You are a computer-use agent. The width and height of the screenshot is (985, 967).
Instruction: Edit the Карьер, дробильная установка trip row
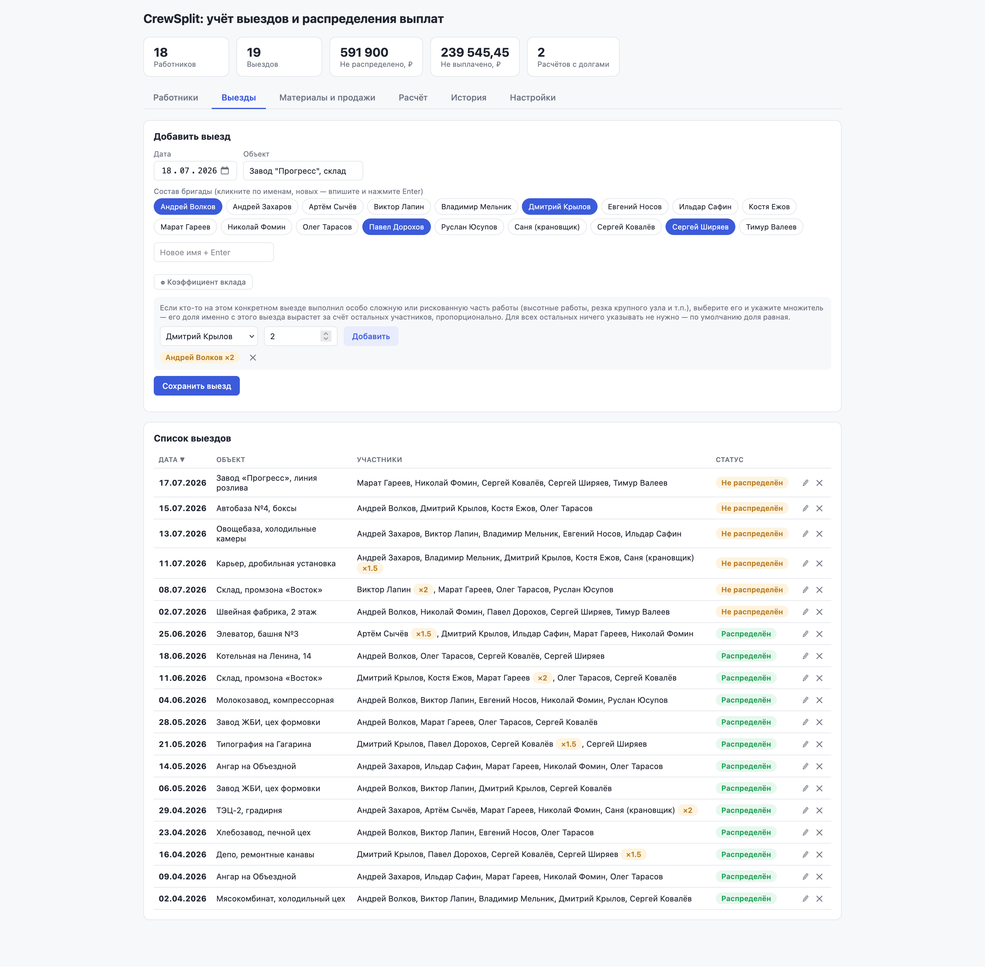coord(805,563)
